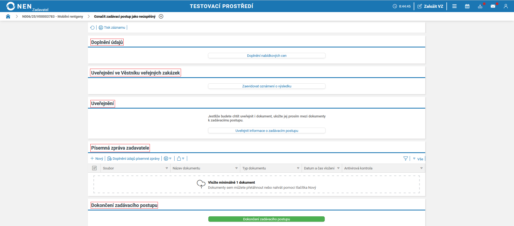Open breadcrumb N006/25/V00003783 - Mobilní rentgeny
This screenshot has width=514, height=226.
[x=53, y=16]
